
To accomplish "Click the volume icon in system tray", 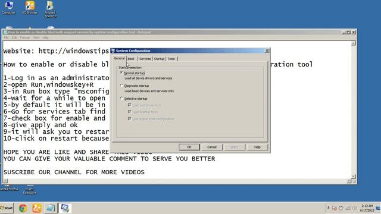I will click(x=355, y=208).
